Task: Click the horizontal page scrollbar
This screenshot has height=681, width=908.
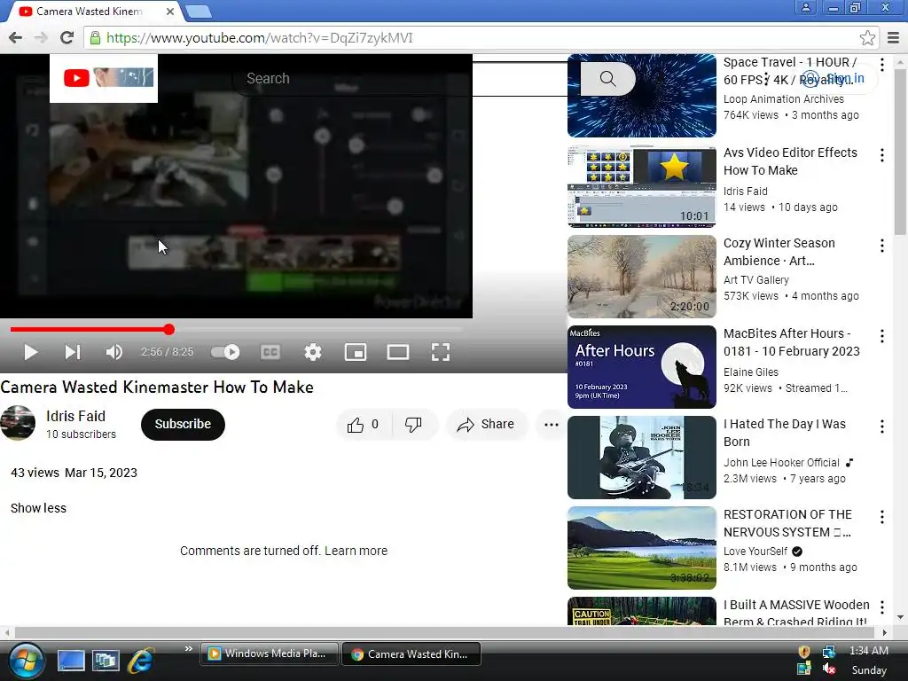Action: tap(446, 632)
